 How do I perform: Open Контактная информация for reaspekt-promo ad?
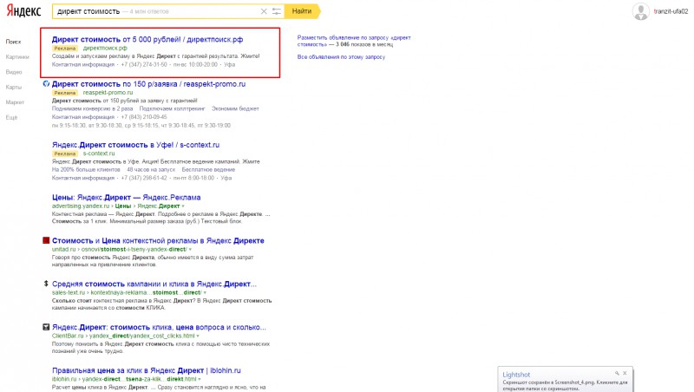click(x=83, y=117)
